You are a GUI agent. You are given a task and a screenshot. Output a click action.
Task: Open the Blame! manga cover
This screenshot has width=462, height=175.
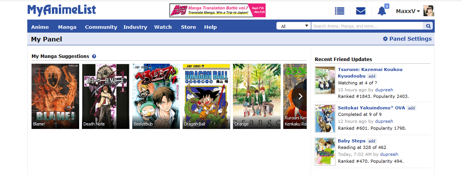pyautogui.click(x=55, y=96)
